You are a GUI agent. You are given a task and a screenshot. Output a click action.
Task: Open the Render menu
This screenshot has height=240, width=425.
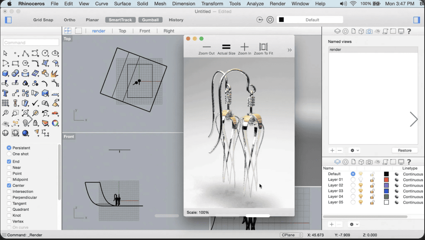pos(278,4)
